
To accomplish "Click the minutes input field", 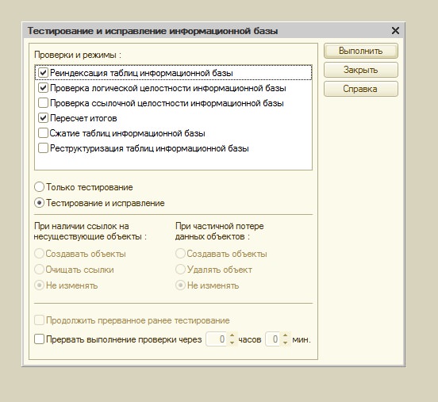I will click(x=273, y=339).
